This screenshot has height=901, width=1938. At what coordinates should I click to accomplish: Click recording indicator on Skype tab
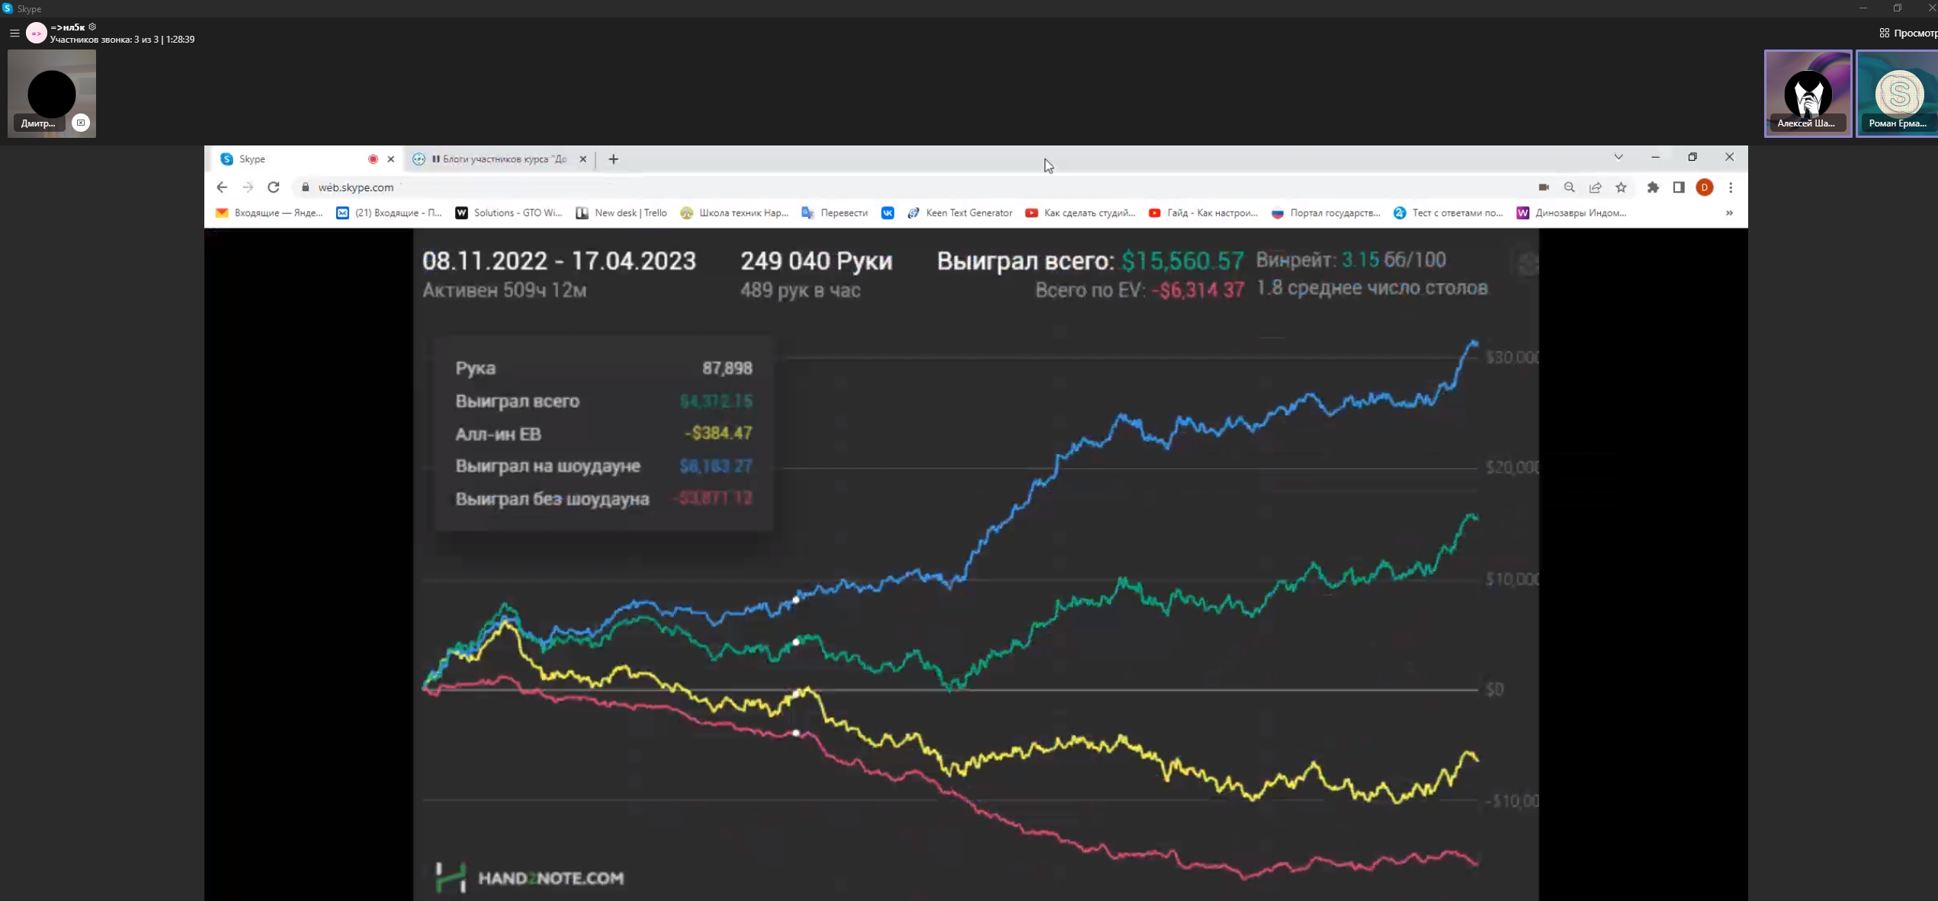click(373, 159)
